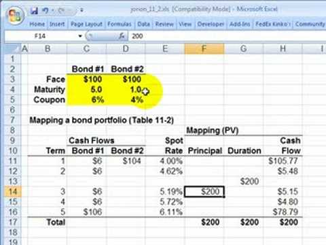This screenshot has height=245, width=326.
Task: Switch to the View tab
Action: tap(185, 24)
